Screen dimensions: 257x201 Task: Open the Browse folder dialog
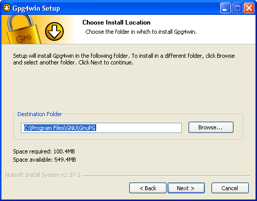coord(211,127)
